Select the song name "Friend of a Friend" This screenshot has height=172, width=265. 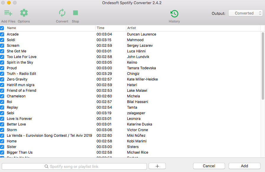[21, 91]
